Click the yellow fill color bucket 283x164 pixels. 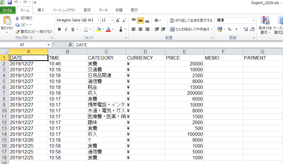coord(99,29)
